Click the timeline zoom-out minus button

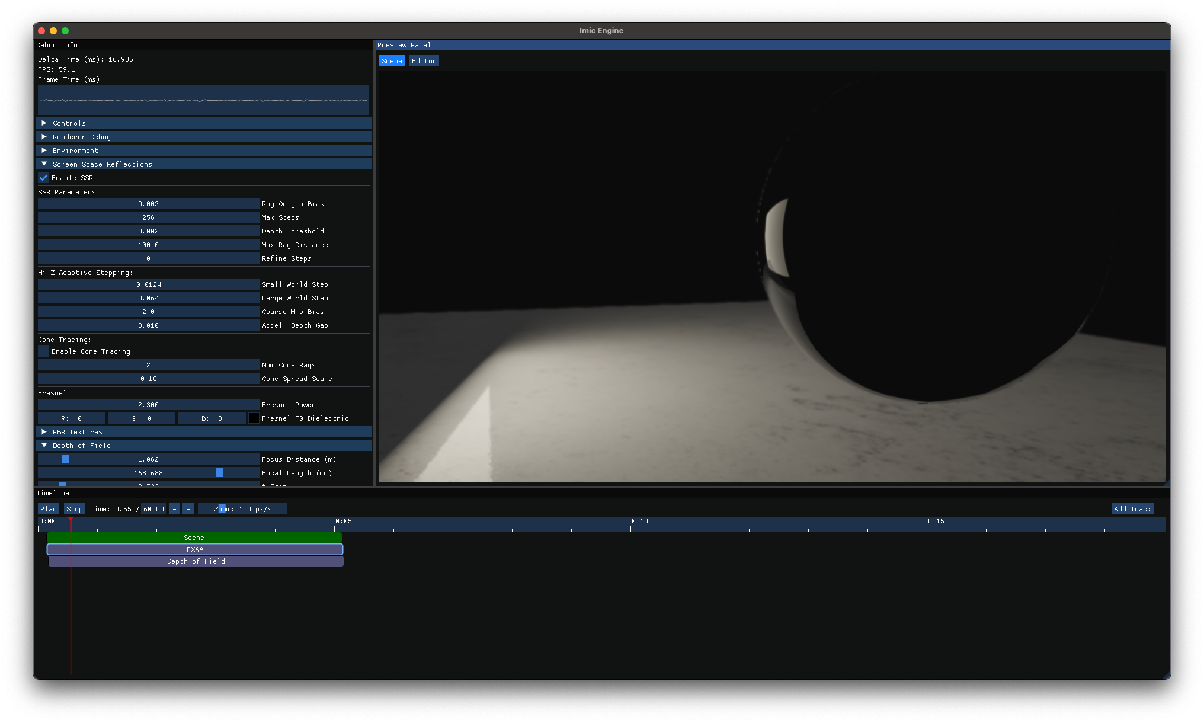coord(174,509)
